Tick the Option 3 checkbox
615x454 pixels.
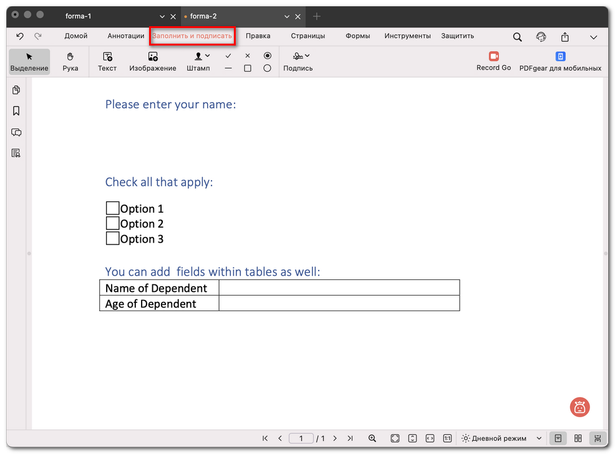pyautogui.click(x=112, y=238)
